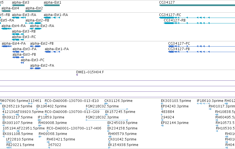The width and height of the screenshot is (235, 149).
Task: Select alpha-Est1-RA transcript
Action: point(52,18)
